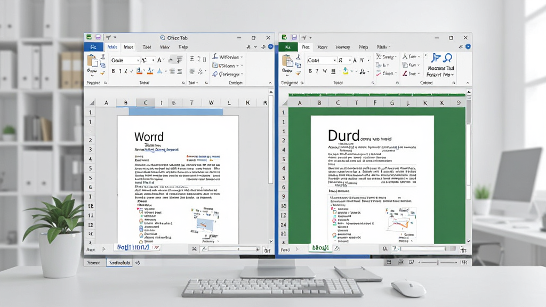The width and height of the screenshot is (546, 307).
Task: Open the Coolit font name dropdown in the Office Tab window
Action: (138, 61)
